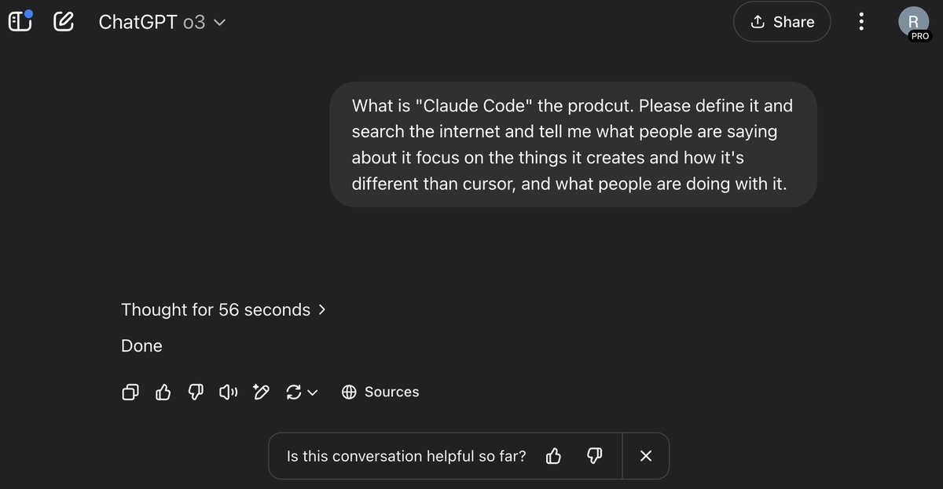
Task: Open the ChatGPT o3 model selector
Action: pyautogui.click(x=162, y=23)
